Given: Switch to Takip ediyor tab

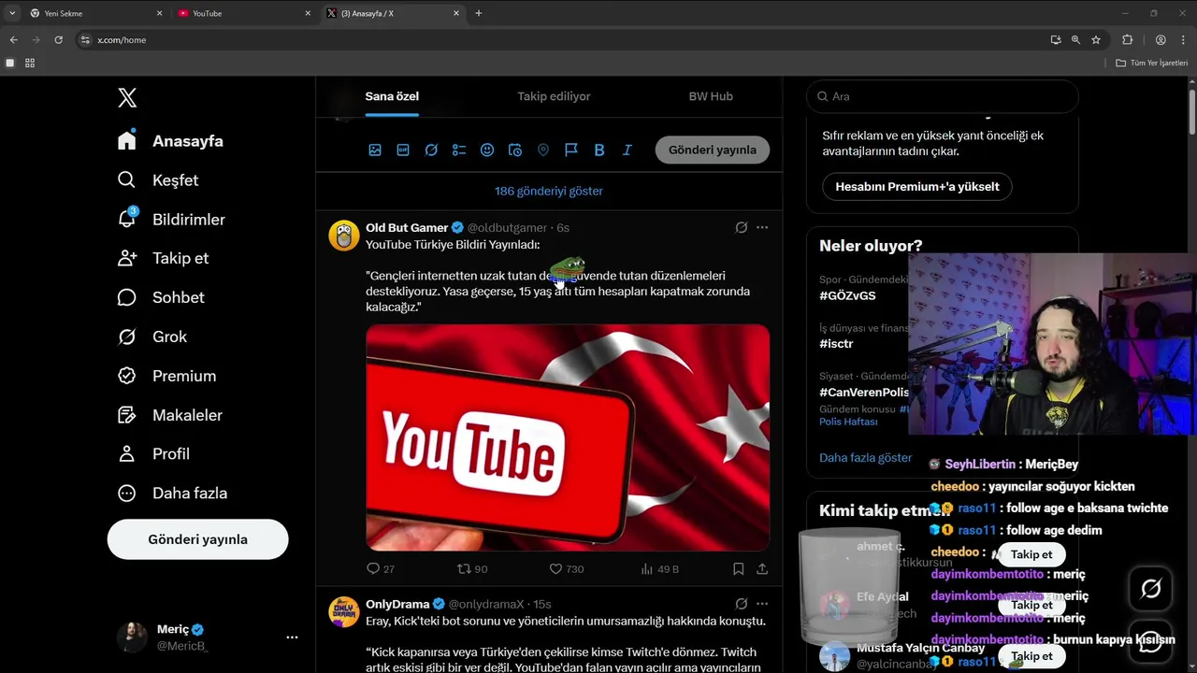Looking at the screenshot, I should [x=554, y=96].
